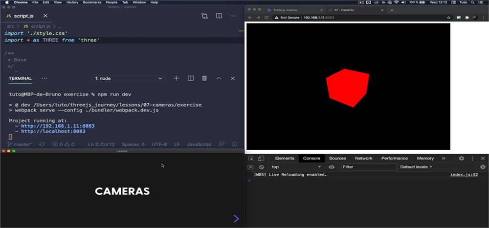Click the feedback icon in status bar
The height and width of the screenshot is (228, 489).
pos(222,144)
